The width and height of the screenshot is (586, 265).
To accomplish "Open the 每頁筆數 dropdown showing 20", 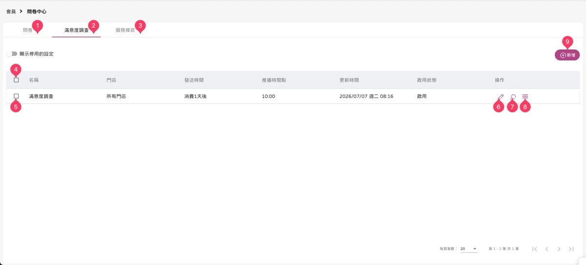I will click(x=469, y=249).
